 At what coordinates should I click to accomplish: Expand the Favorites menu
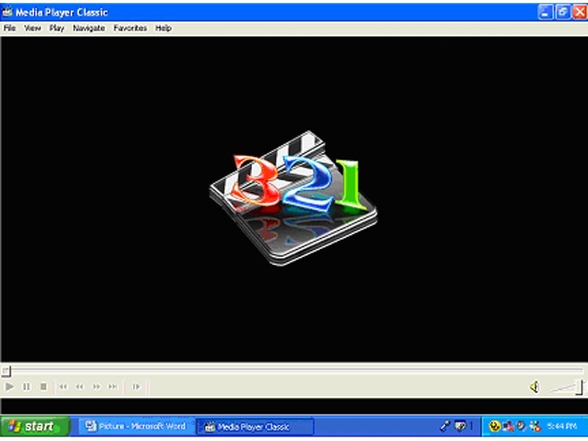[x=130, y=28]
